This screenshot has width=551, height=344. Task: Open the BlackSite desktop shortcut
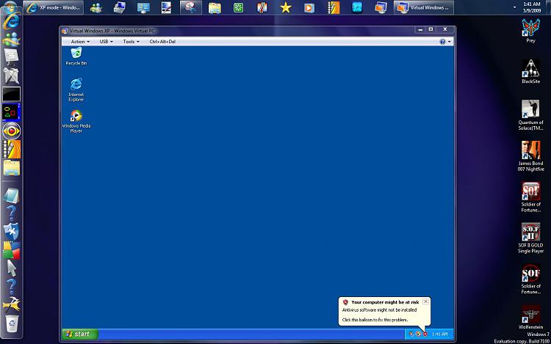tap(530, 72)
